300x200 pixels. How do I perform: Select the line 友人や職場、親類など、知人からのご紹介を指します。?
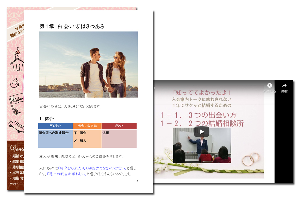[82, 157]
